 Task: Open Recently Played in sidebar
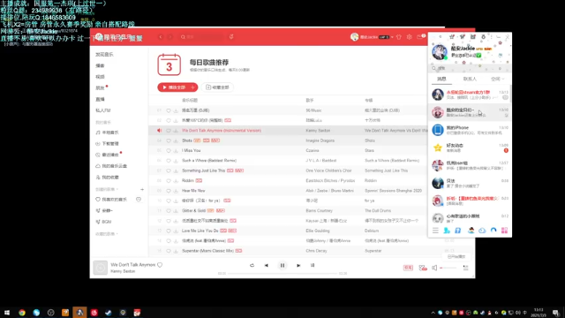107,155
